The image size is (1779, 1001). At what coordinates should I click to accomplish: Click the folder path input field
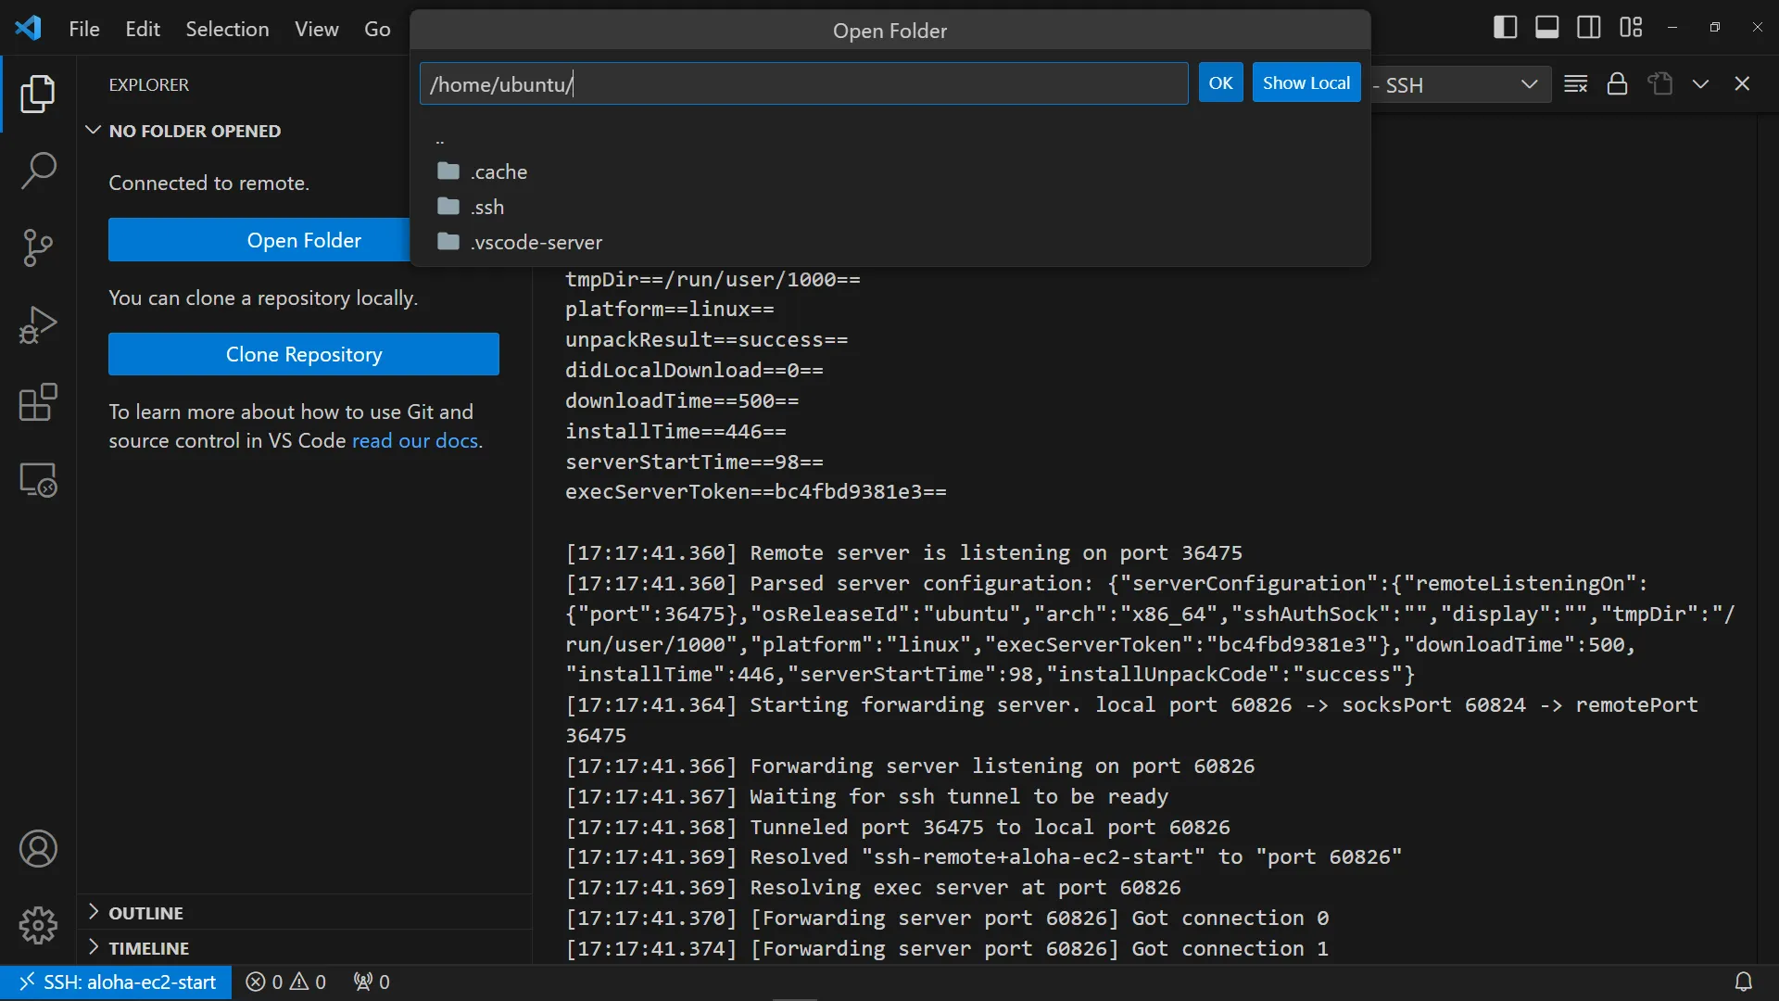point(803,84)
